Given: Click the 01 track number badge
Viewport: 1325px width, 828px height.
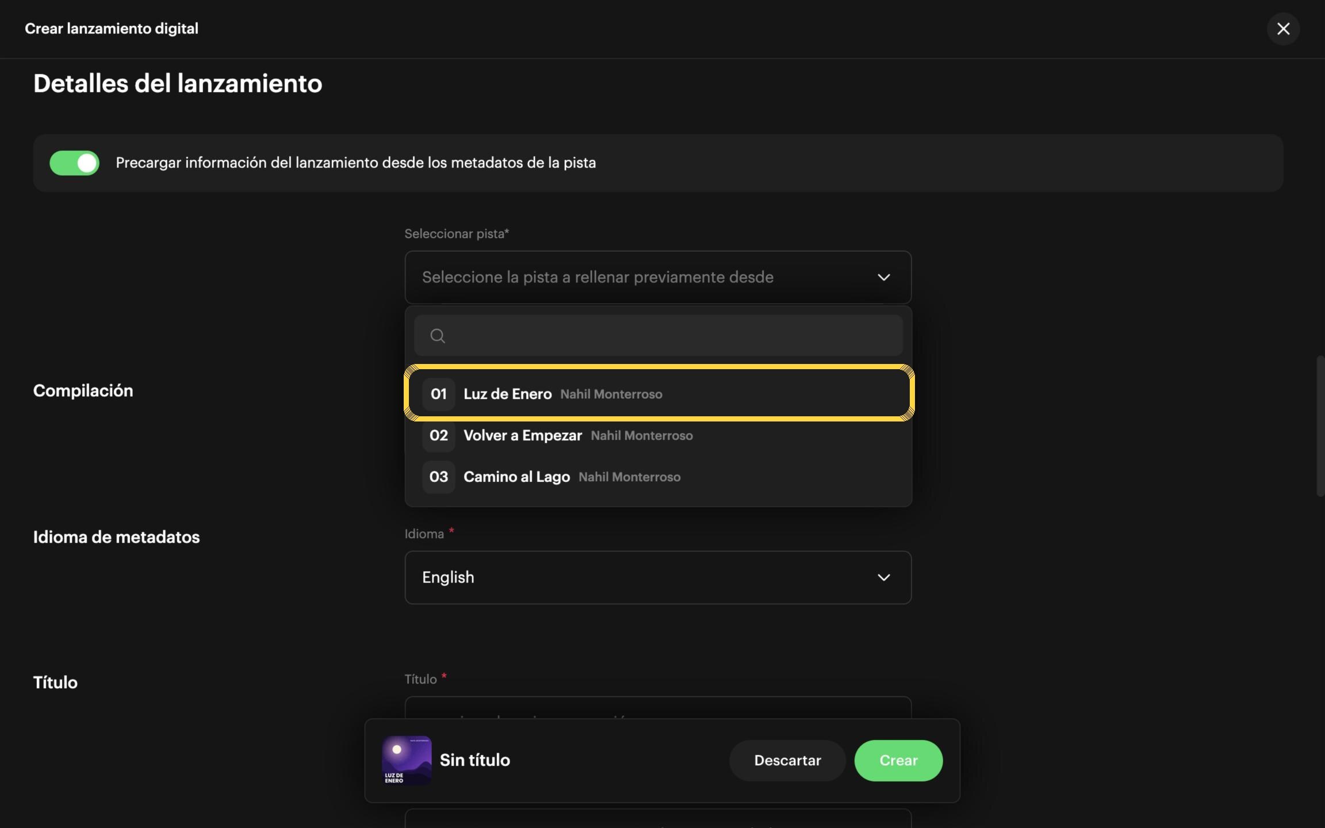Looking at the screenshot, I should pyautogui.click(x=439, y=394).
